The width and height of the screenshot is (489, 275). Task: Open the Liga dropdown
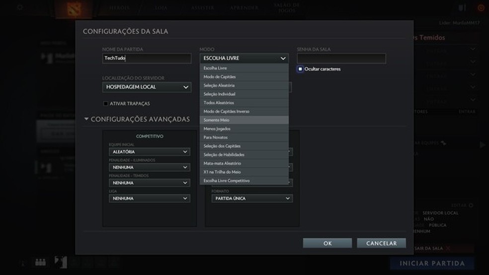[x=150, y=199]
